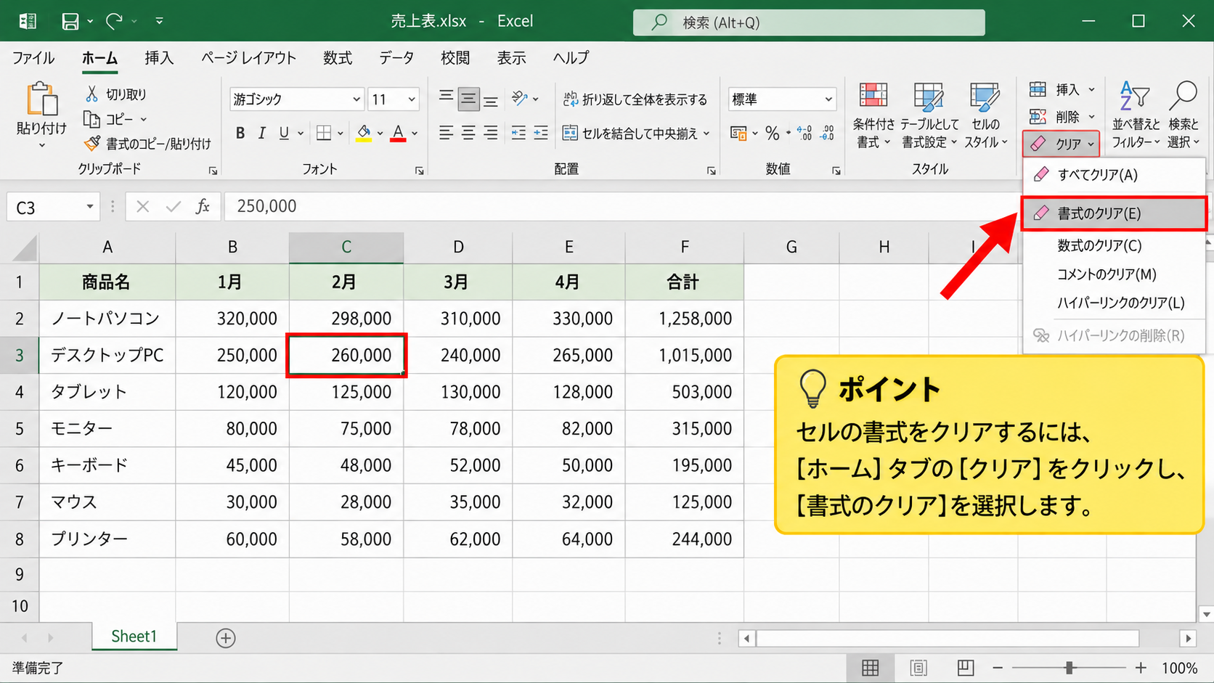Image resolution: width=1214 pixels, height=683 pixels.
Task: Click the Format Painter brush icon
Action: [91, 144]
